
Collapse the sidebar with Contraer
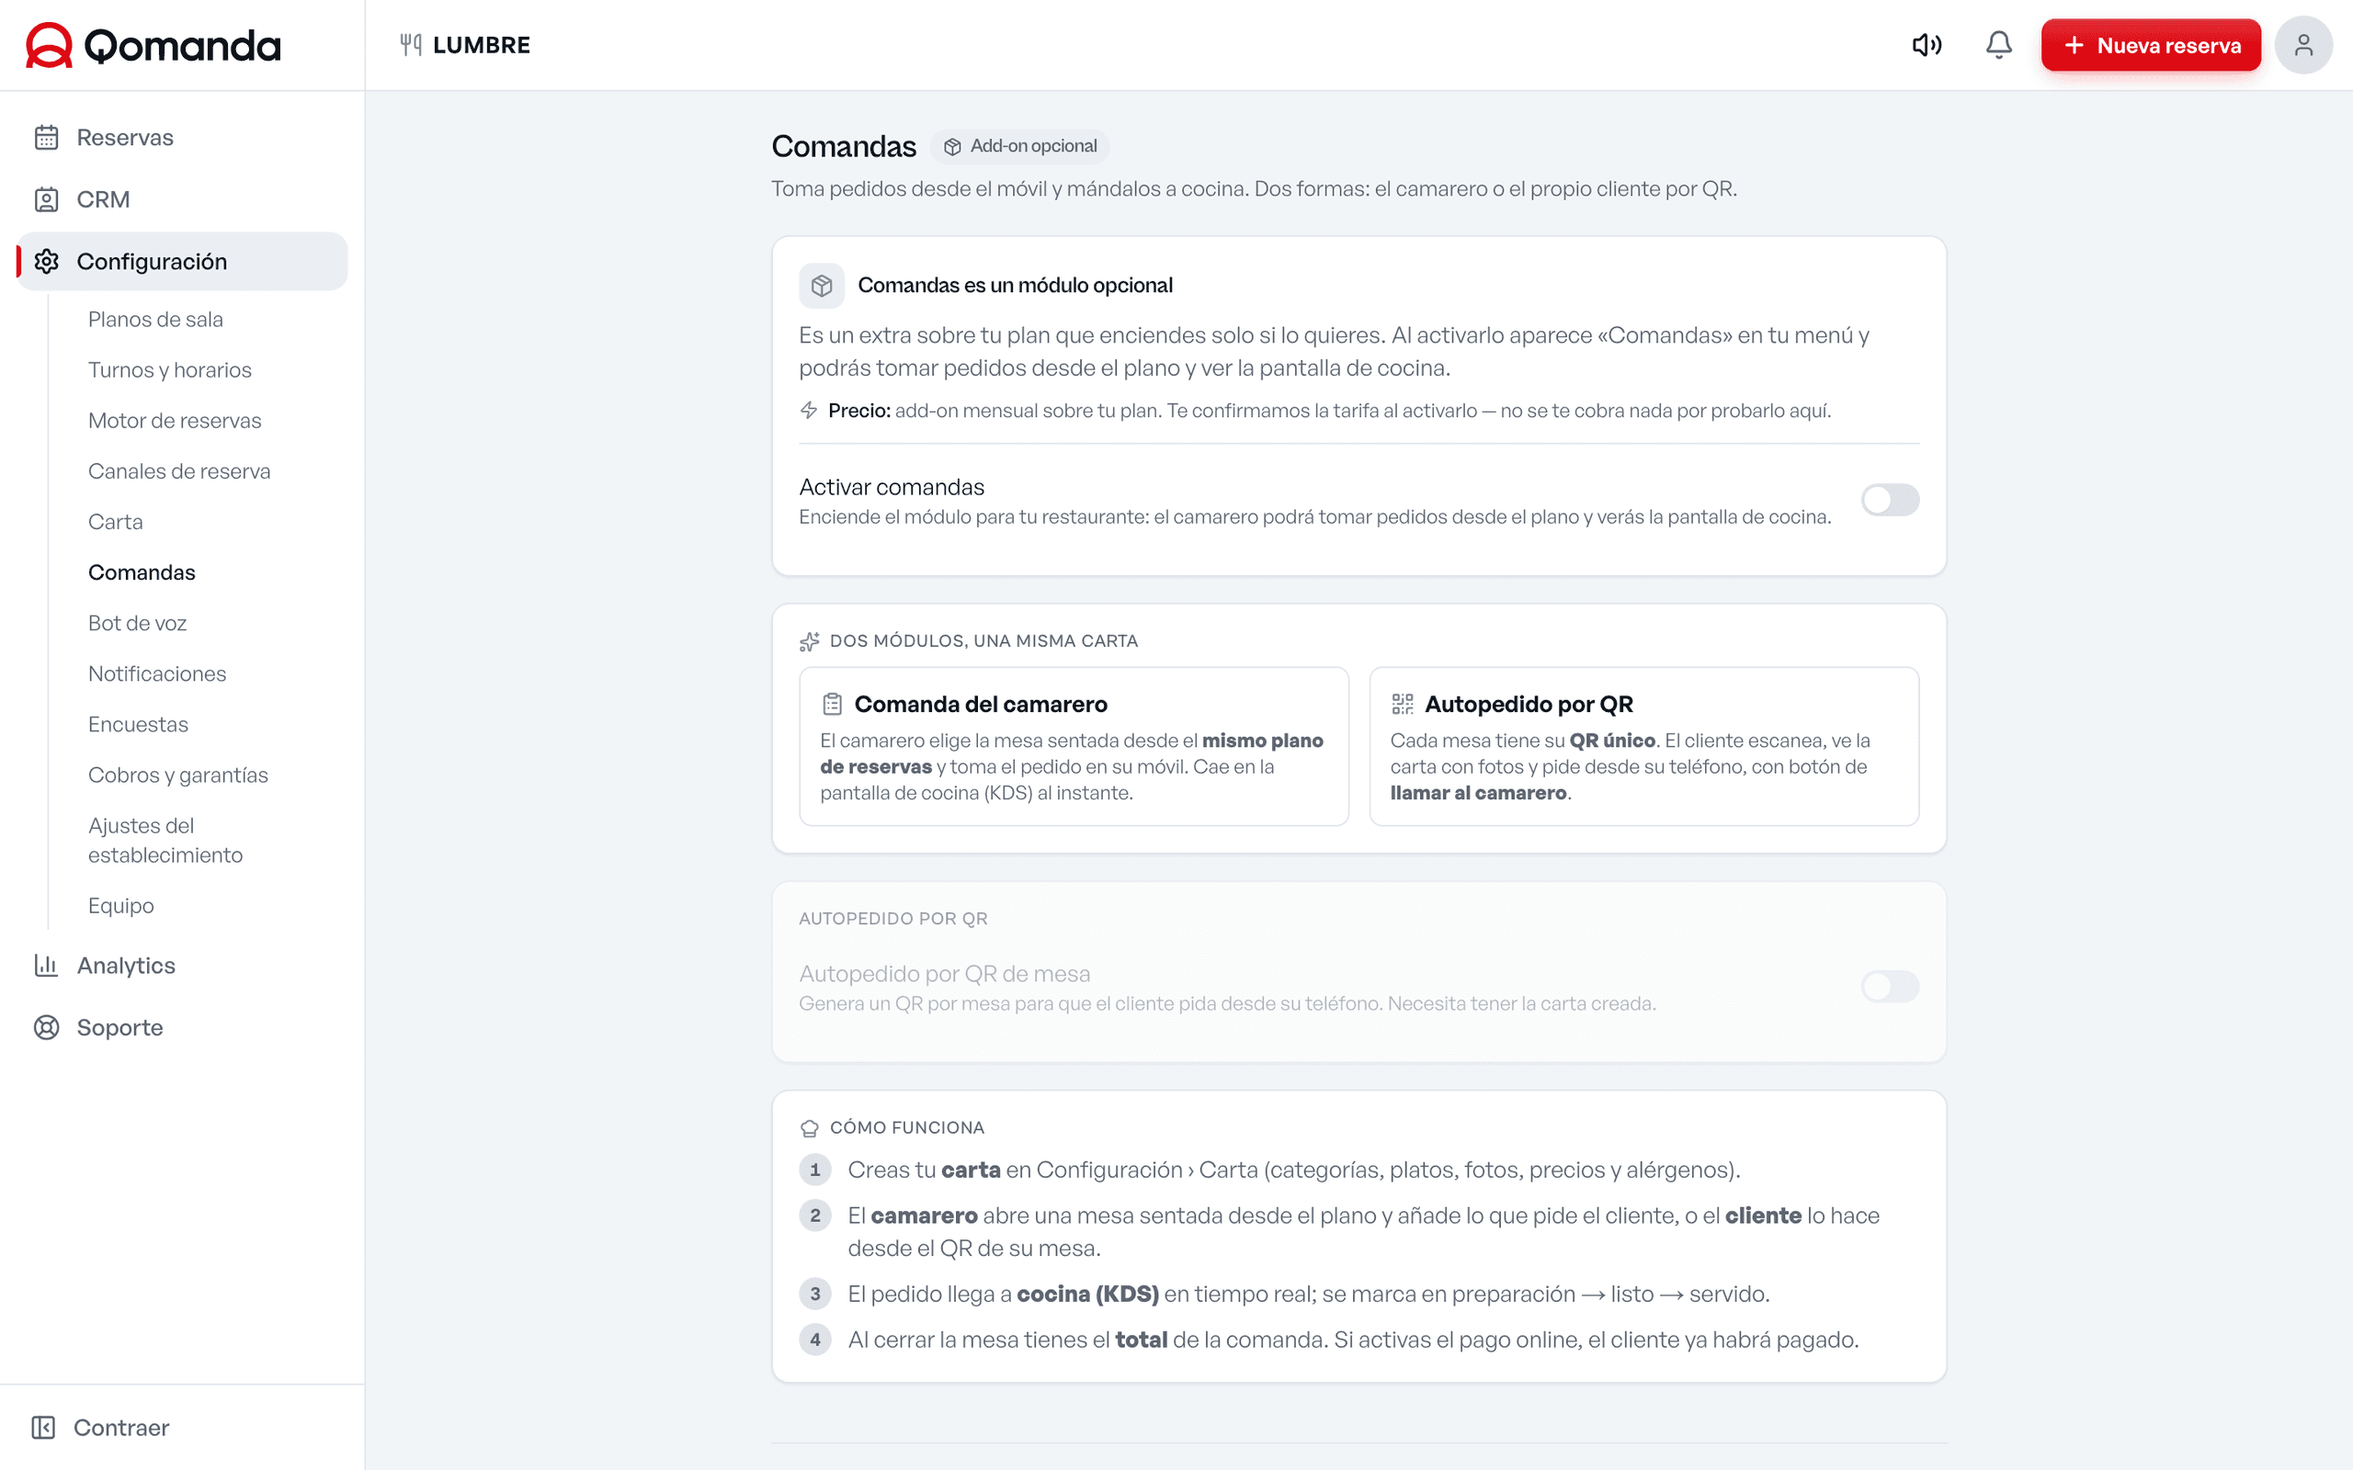[101, 1427]
